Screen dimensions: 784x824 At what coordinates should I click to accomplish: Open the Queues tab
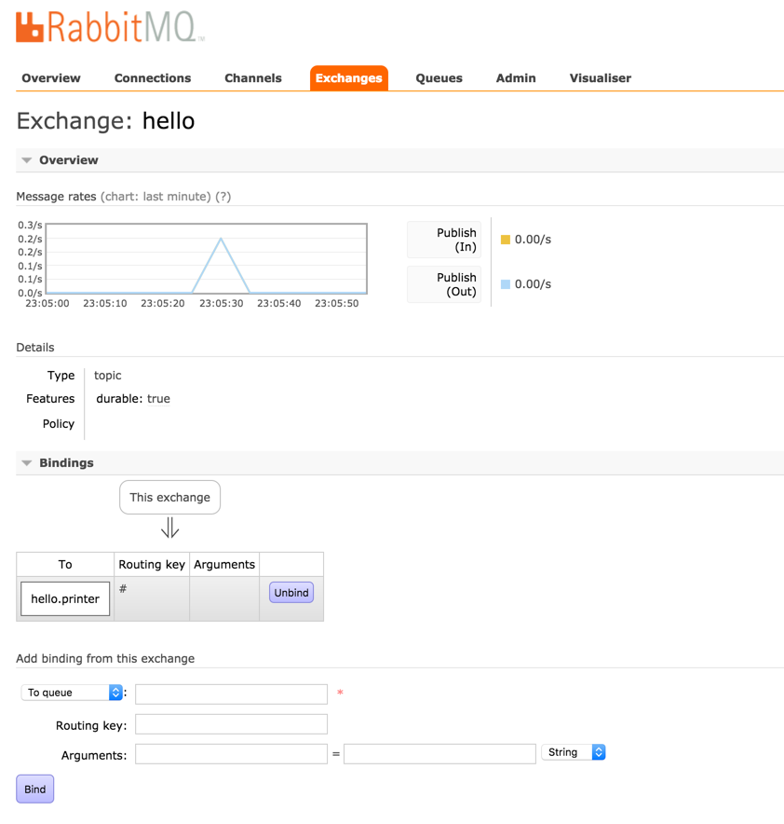pos(439,78)
